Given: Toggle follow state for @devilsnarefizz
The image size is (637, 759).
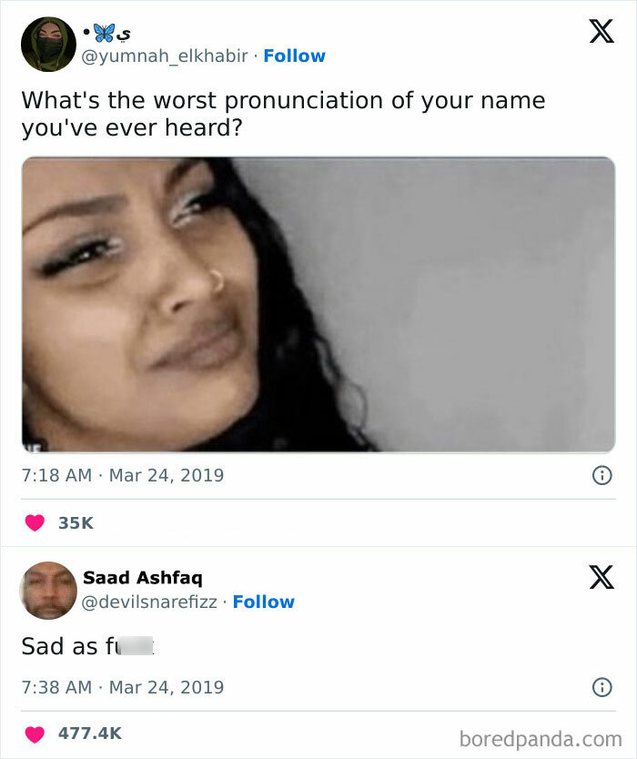Looking at the screenshot, I should tap(264, 602).
